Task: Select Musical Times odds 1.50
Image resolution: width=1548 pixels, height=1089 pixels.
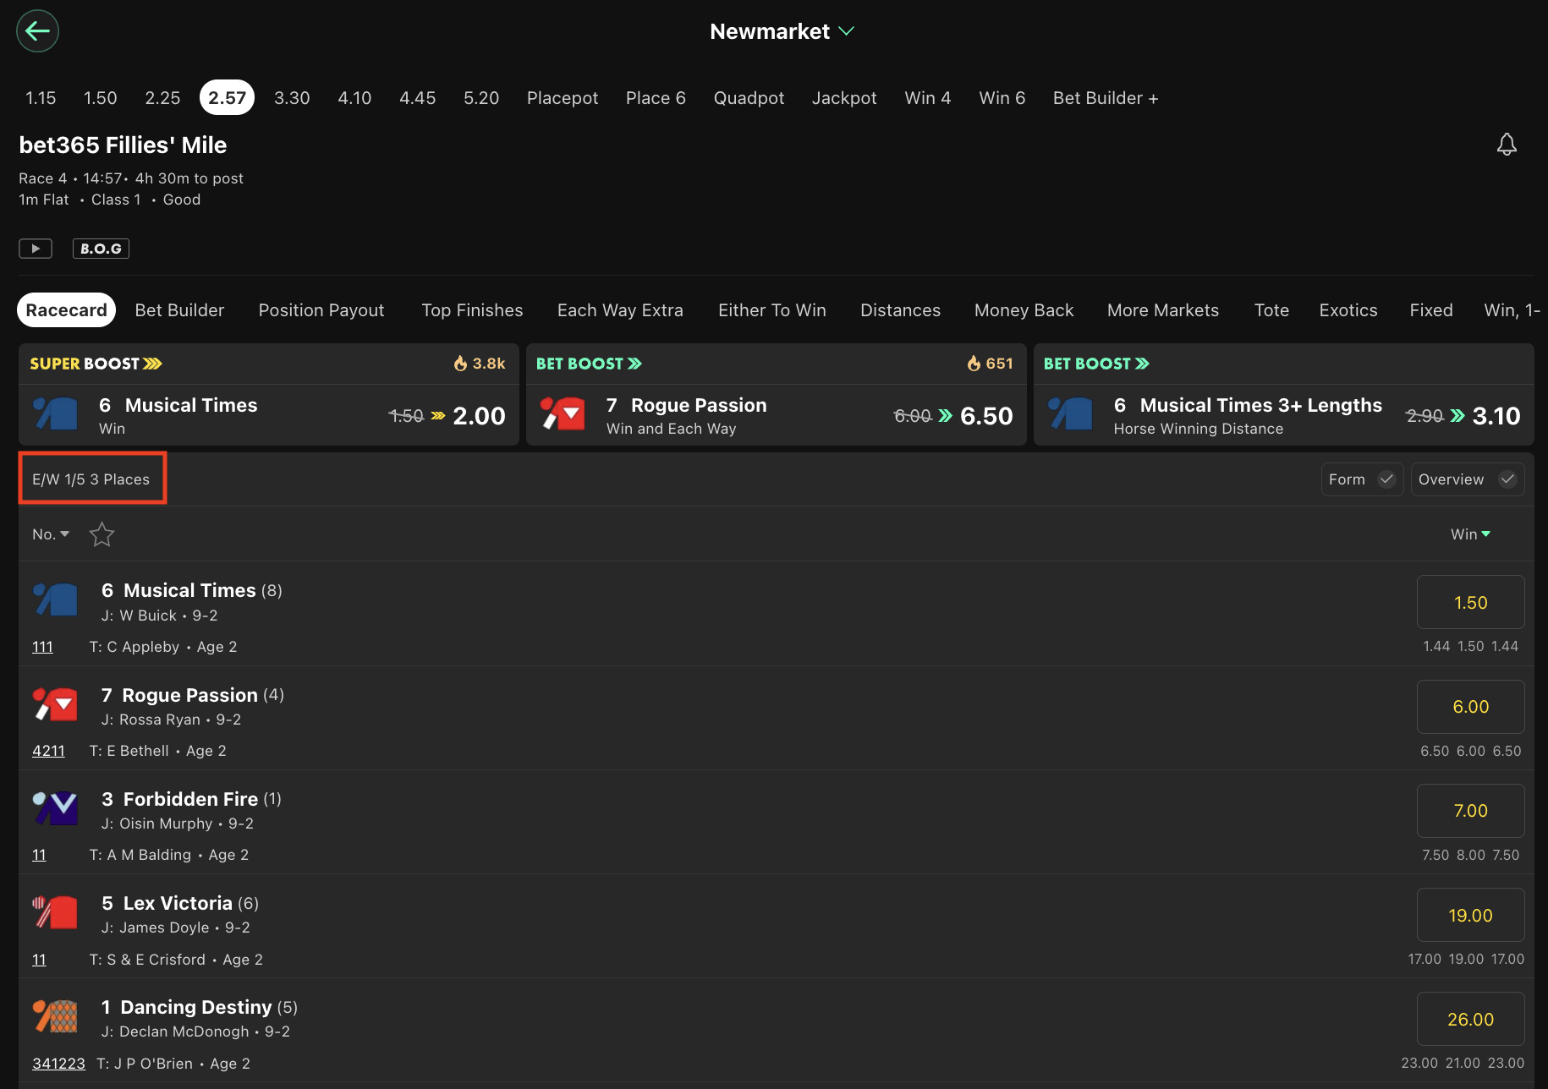Action: (1470, 602)
